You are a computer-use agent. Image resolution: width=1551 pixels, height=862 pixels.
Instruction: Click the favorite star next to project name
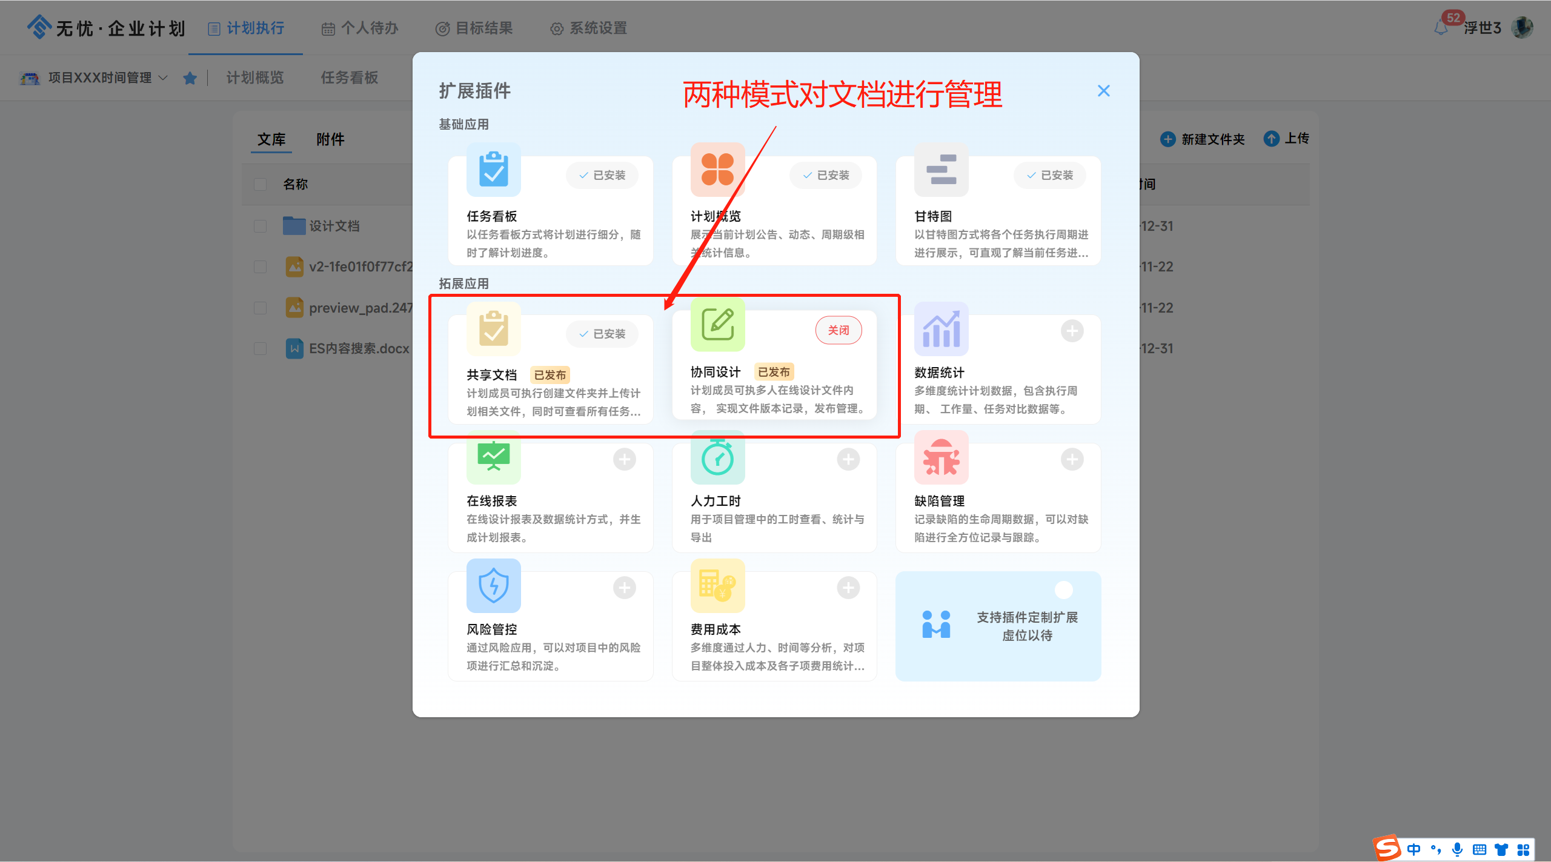190,78
